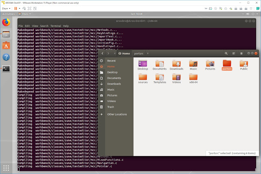Viewport: 261px width, 174px height.
Task: Expand the double-chevron devices icon in VMware
Action: 206,9
